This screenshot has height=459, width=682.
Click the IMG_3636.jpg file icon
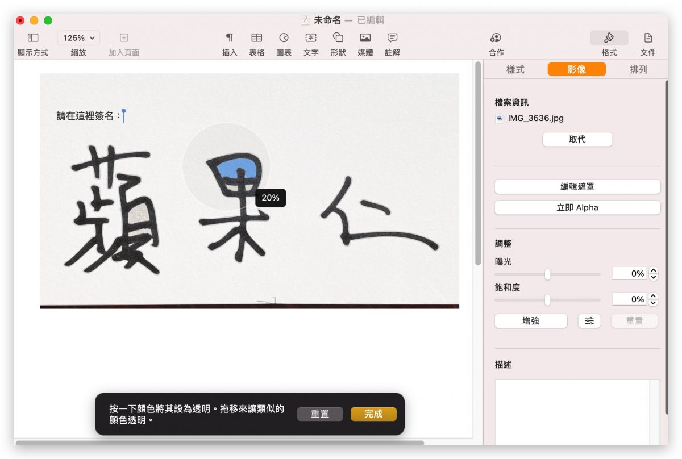pos(500,119)
